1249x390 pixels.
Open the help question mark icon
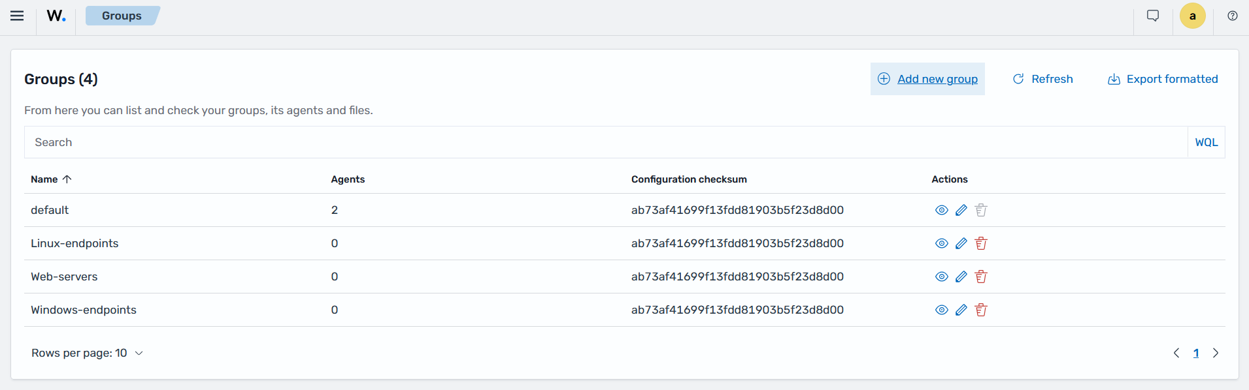click(1233, 16)
